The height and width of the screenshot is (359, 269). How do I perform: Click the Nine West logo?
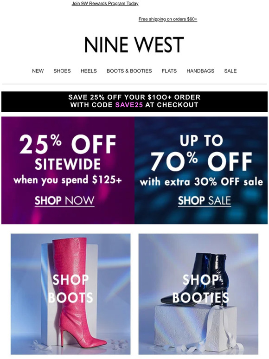(x=134, y=45)
